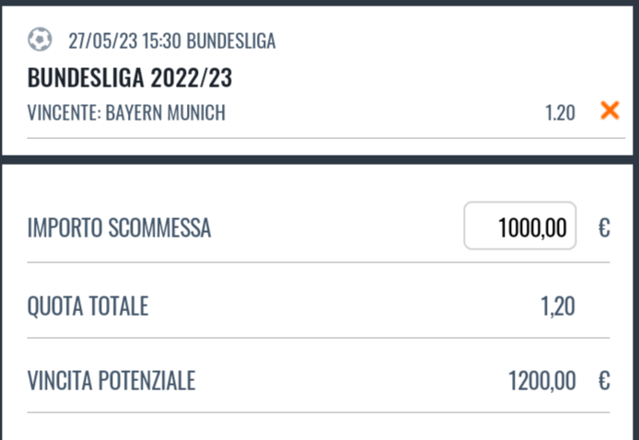Click the potential winnings value 1200,00
This screenshot has width=639, height=440.
(542, 381)
